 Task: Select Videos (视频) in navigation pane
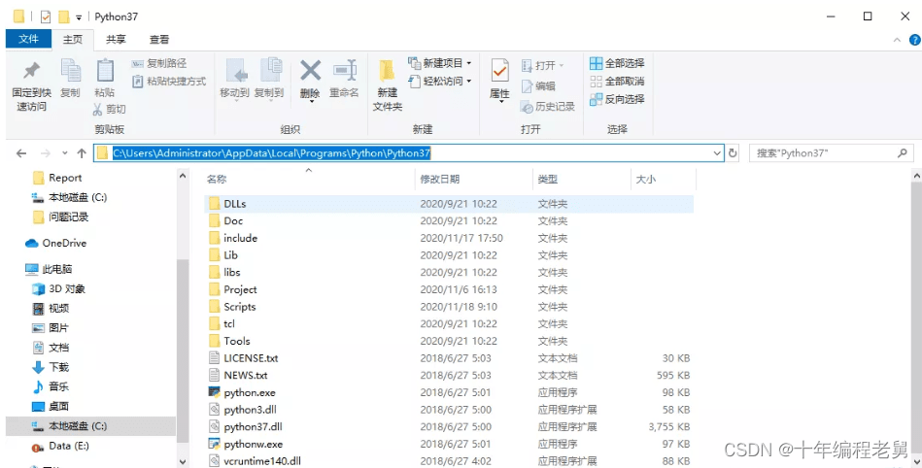tap(51, 308)
